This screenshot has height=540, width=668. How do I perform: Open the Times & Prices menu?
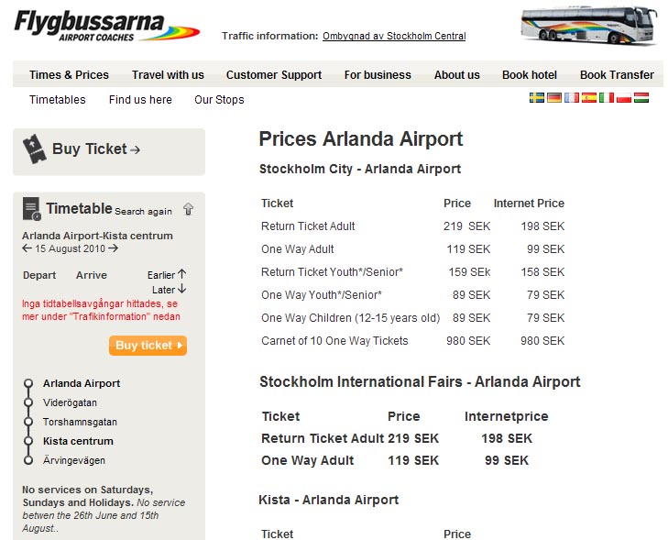(69, 75)
